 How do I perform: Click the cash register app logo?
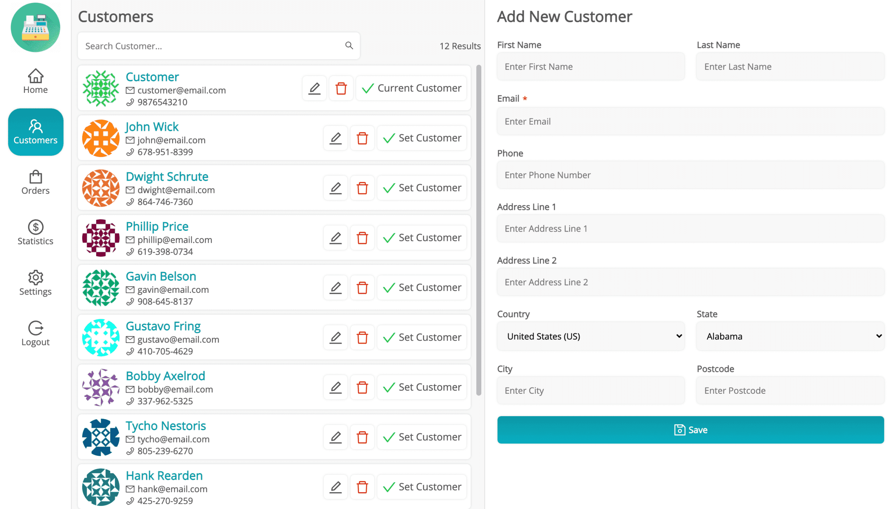click(35, 27)
